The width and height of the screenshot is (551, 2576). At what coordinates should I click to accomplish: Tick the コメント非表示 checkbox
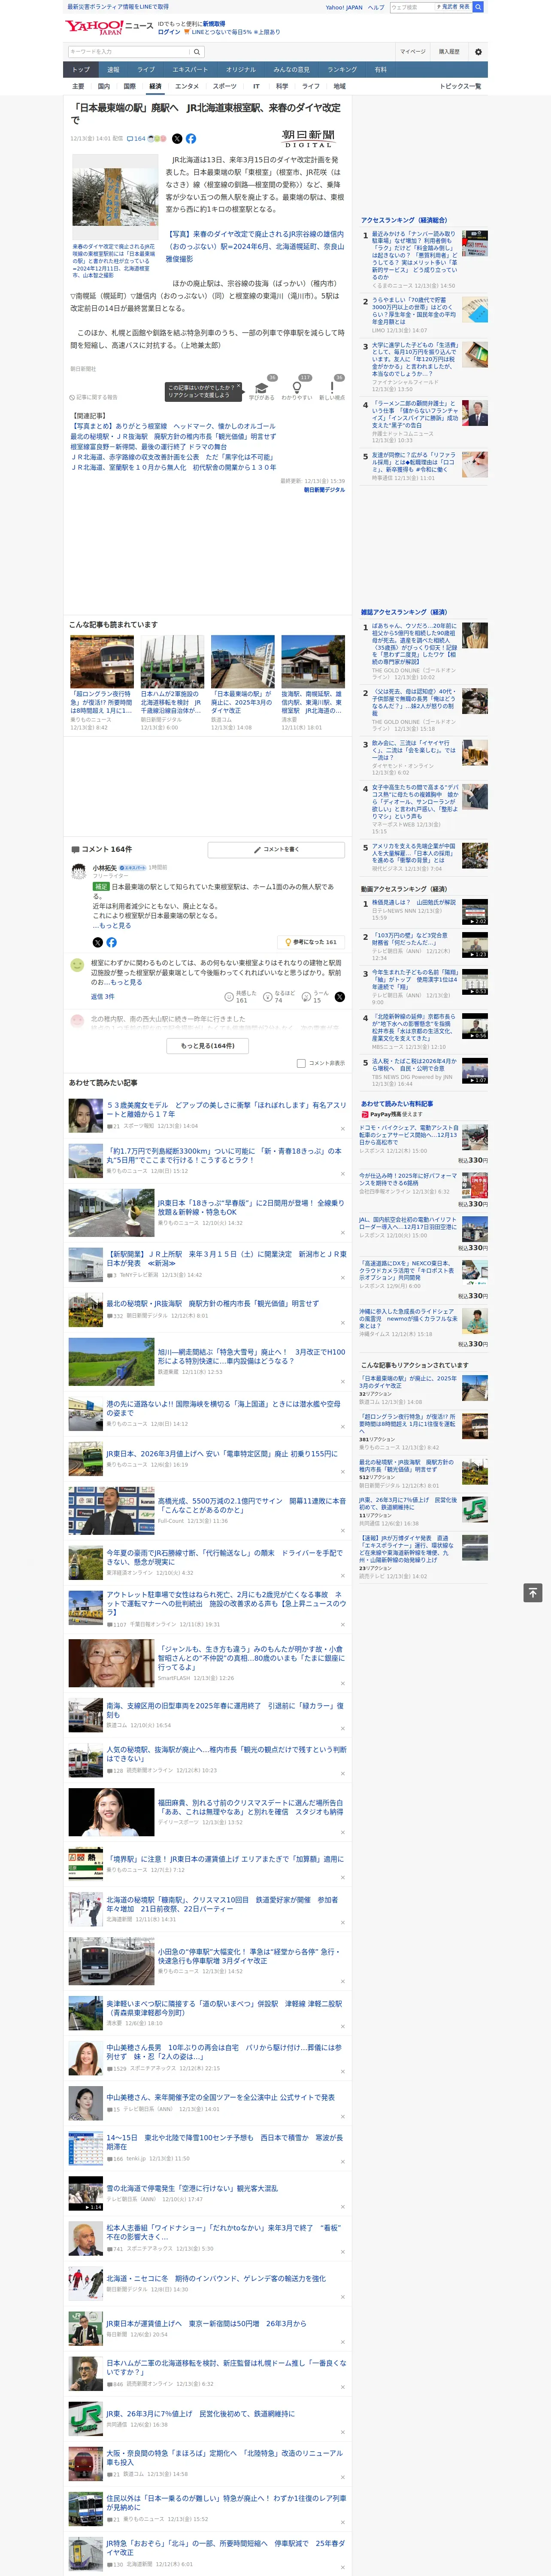coord(301,1063)
